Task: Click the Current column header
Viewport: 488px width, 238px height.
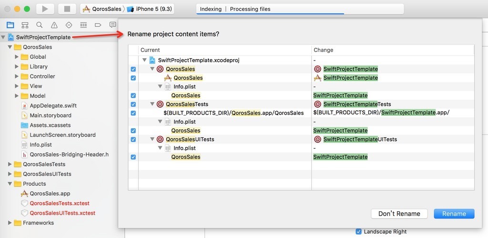Action: (150, 50)
